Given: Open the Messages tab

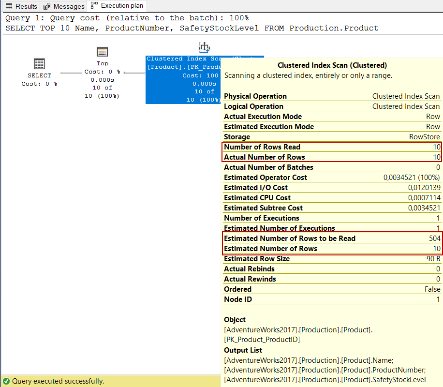Looking at the screenshot, I should [63, 6].
